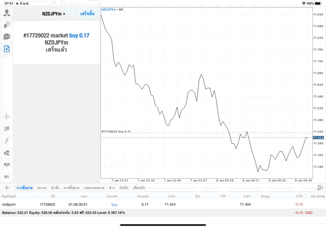The image size is (326, 228).
Task: Open the candlestick chart type icon
Action: tap(7, 129)
